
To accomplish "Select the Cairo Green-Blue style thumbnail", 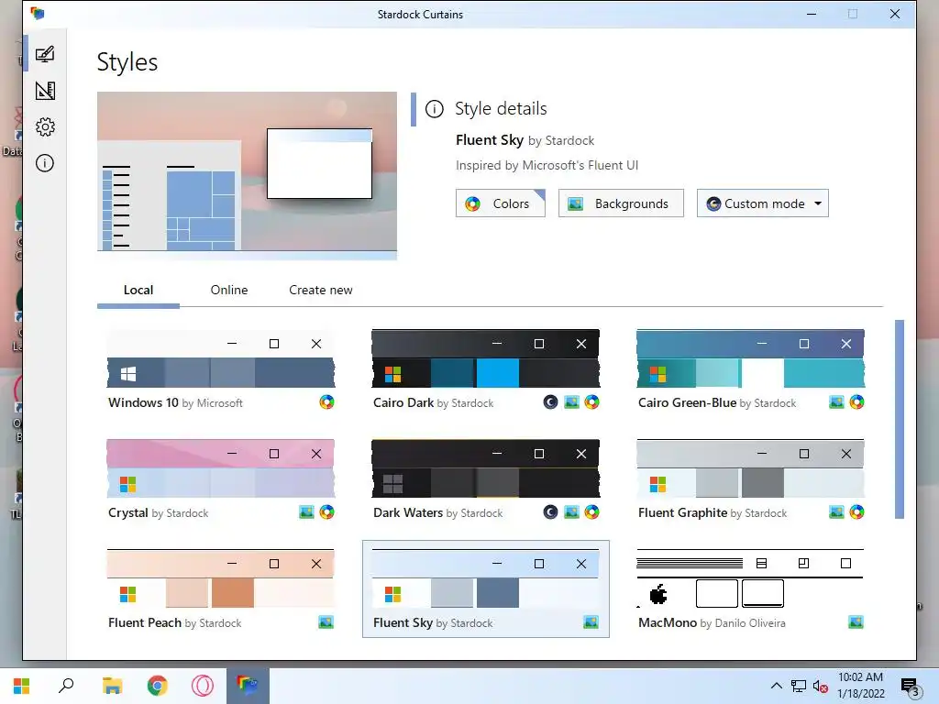I will click(750, 358).
